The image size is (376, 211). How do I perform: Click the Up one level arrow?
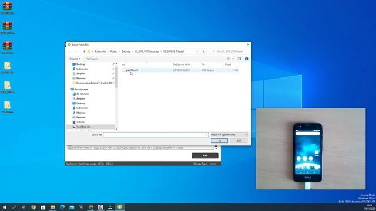coord(84,52)
